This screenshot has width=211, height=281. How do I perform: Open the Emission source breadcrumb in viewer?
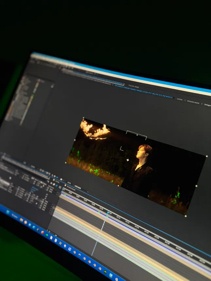pyautogui.click(x=193, y=102)
